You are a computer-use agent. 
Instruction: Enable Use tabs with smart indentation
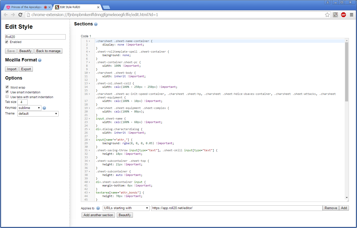[x=7, y=96]
